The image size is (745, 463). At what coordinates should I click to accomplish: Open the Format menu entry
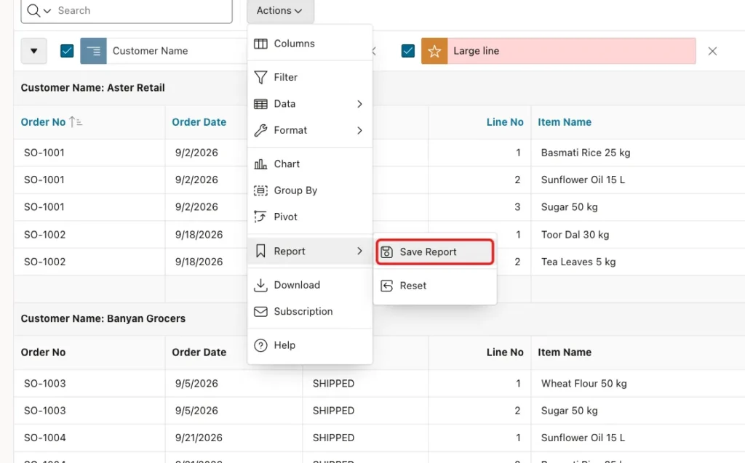point(310,130)
